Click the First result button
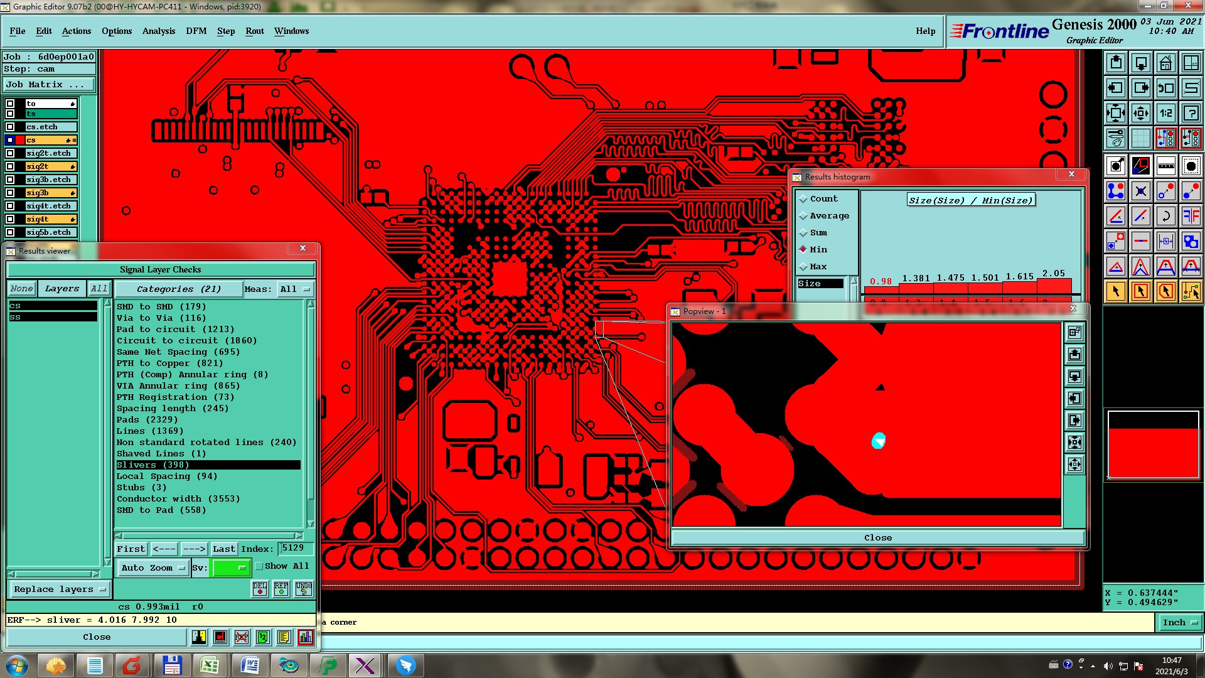 [x=131, y=549]
